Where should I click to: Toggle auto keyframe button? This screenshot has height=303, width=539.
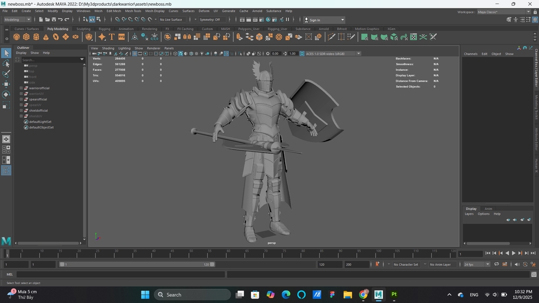pyautogui.click(x=525, y=264)
